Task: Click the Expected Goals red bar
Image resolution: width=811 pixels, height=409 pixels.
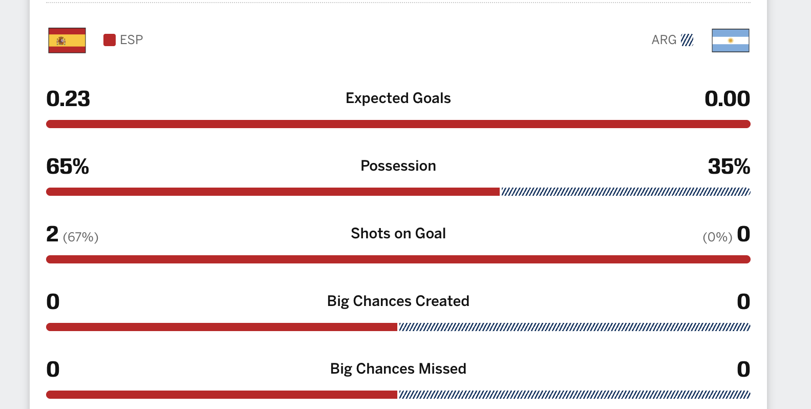Action: (398, 124)
